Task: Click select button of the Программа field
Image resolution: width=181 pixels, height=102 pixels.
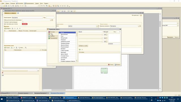Action: 139,26
